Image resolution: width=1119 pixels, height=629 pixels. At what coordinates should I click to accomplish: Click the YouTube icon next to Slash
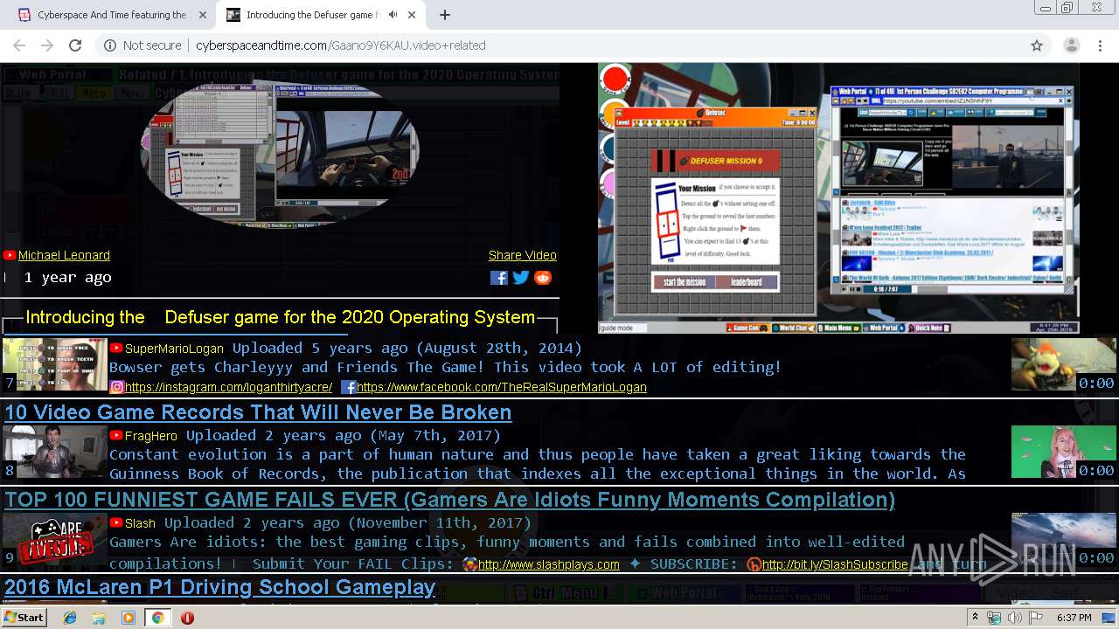pos(116,523)
